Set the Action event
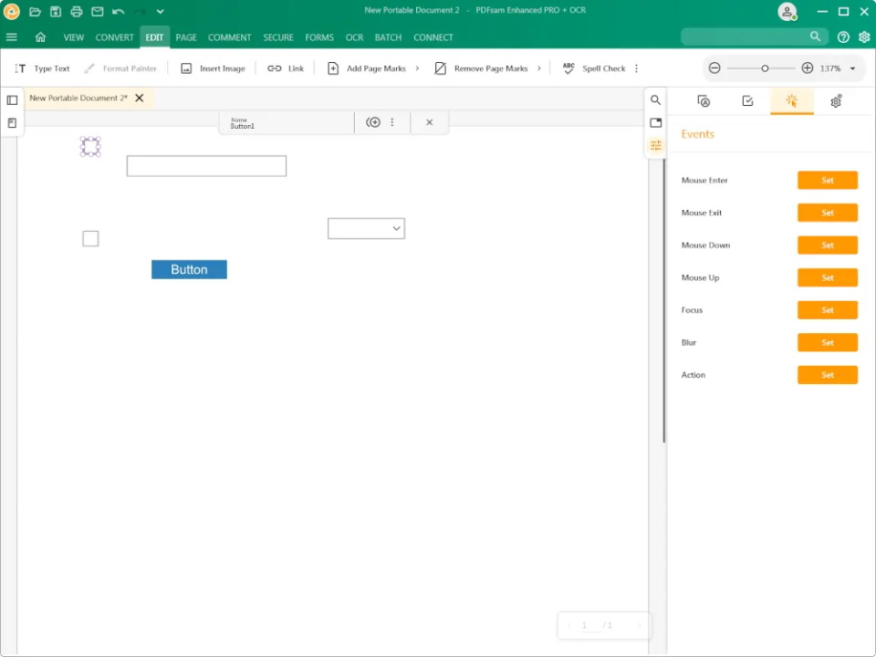The width and height of the screenshot is (876, 657). point(828,375)
